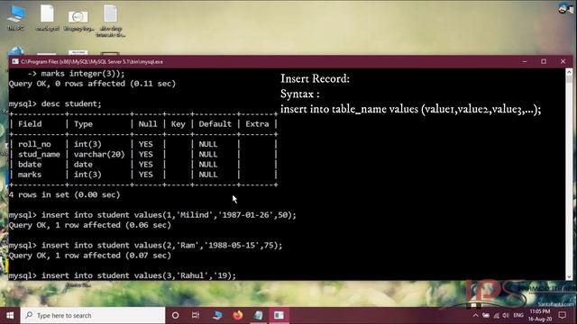The width and height of the screenshot is (577, 324).
Task: Click the 'Field' column header
Action: 30,124
